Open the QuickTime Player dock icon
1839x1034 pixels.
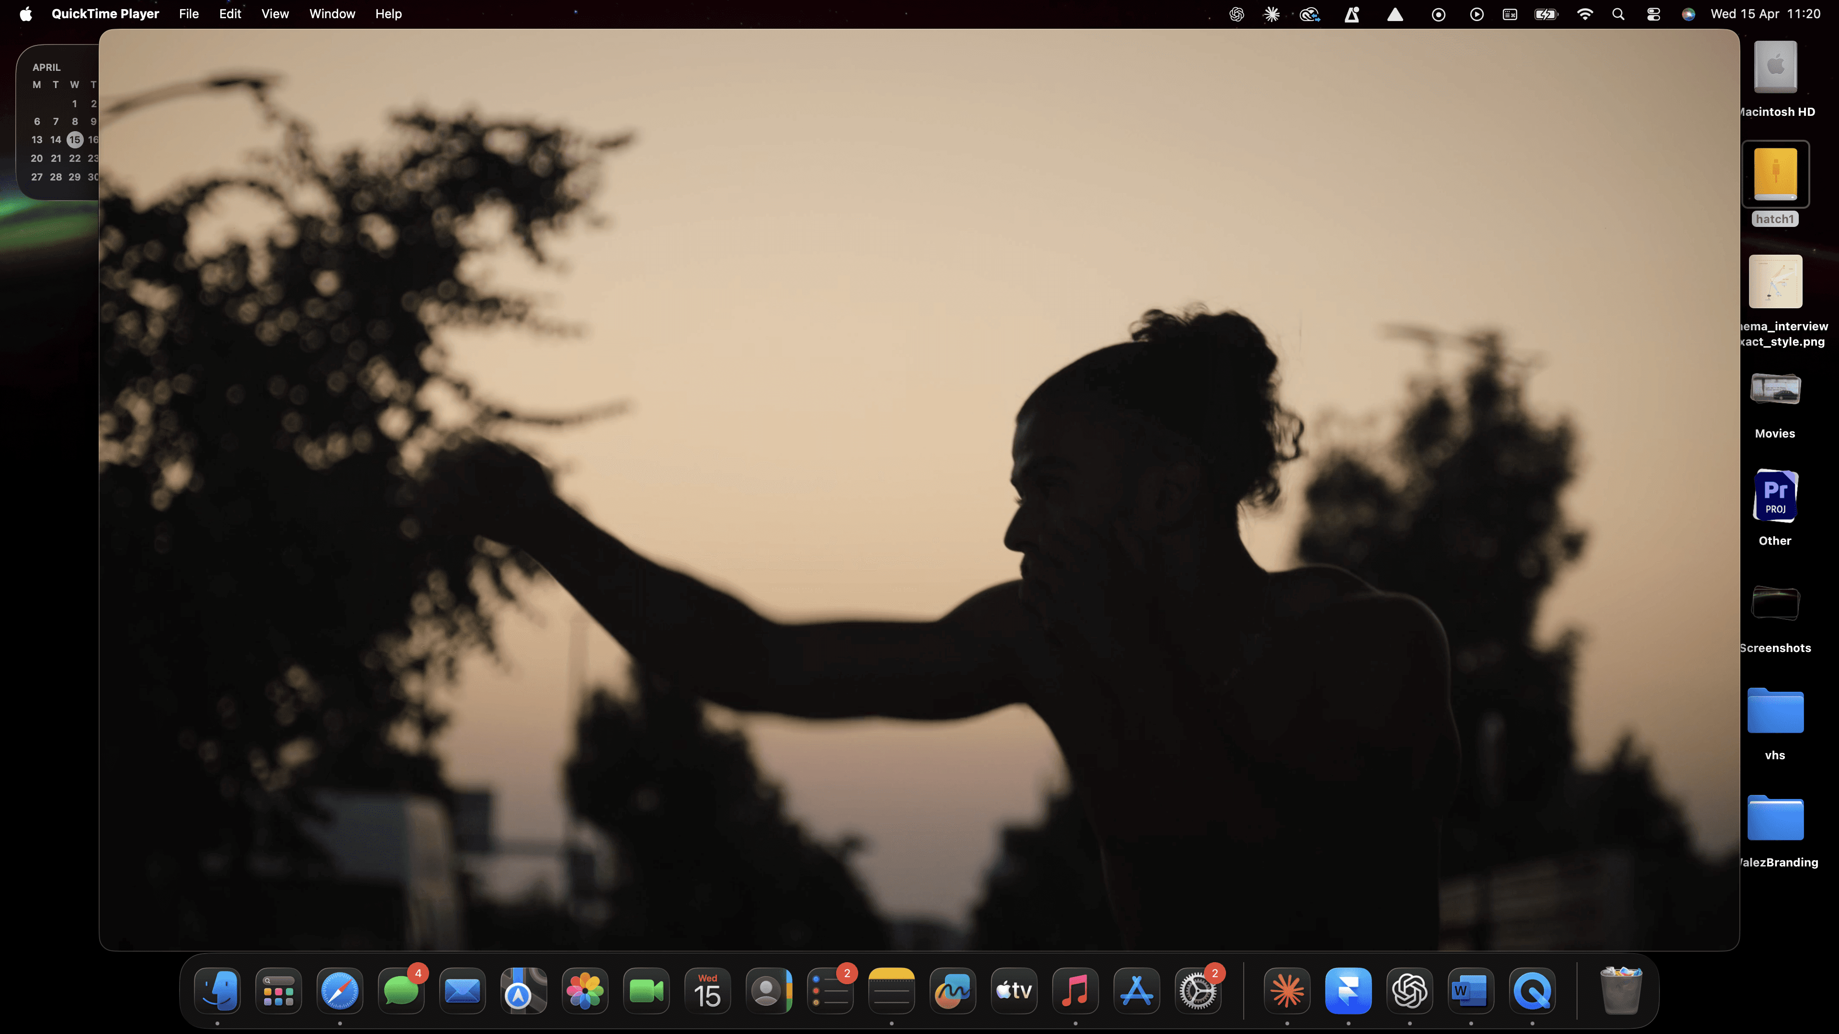tap(1532, 990)
